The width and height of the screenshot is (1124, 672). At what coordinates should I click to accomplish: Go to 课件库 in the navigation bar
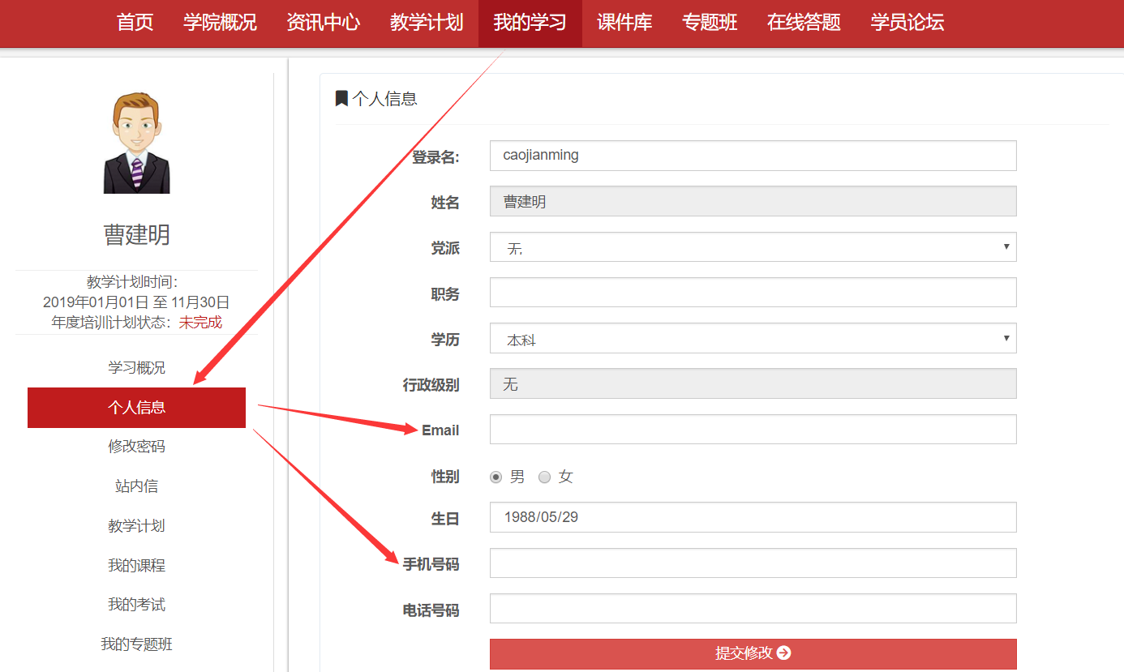pos(624,24)
